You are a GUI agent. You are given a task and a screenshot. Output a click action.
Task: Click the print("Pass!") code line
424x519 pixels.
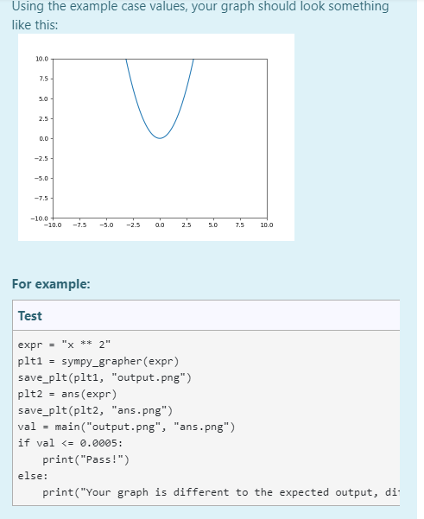pyautogui.click(x=85, y=459)
